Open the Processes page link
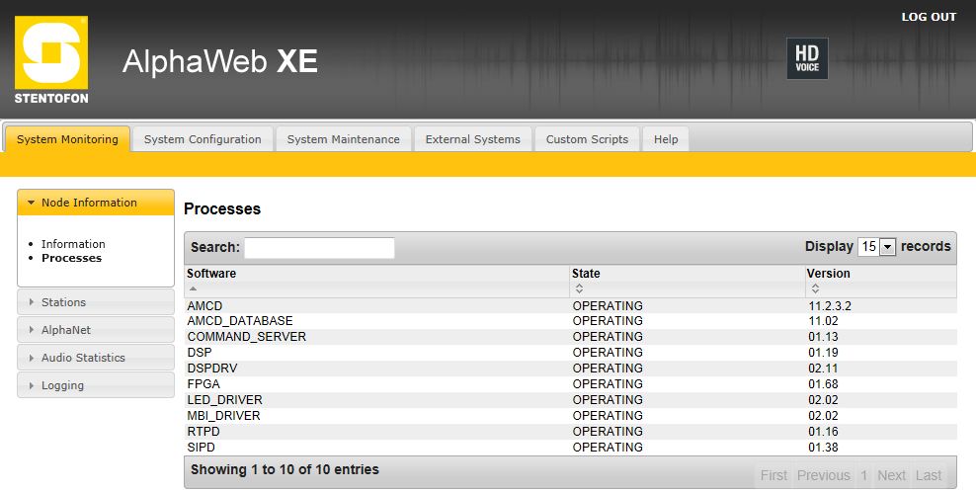 tap(71, 258)
